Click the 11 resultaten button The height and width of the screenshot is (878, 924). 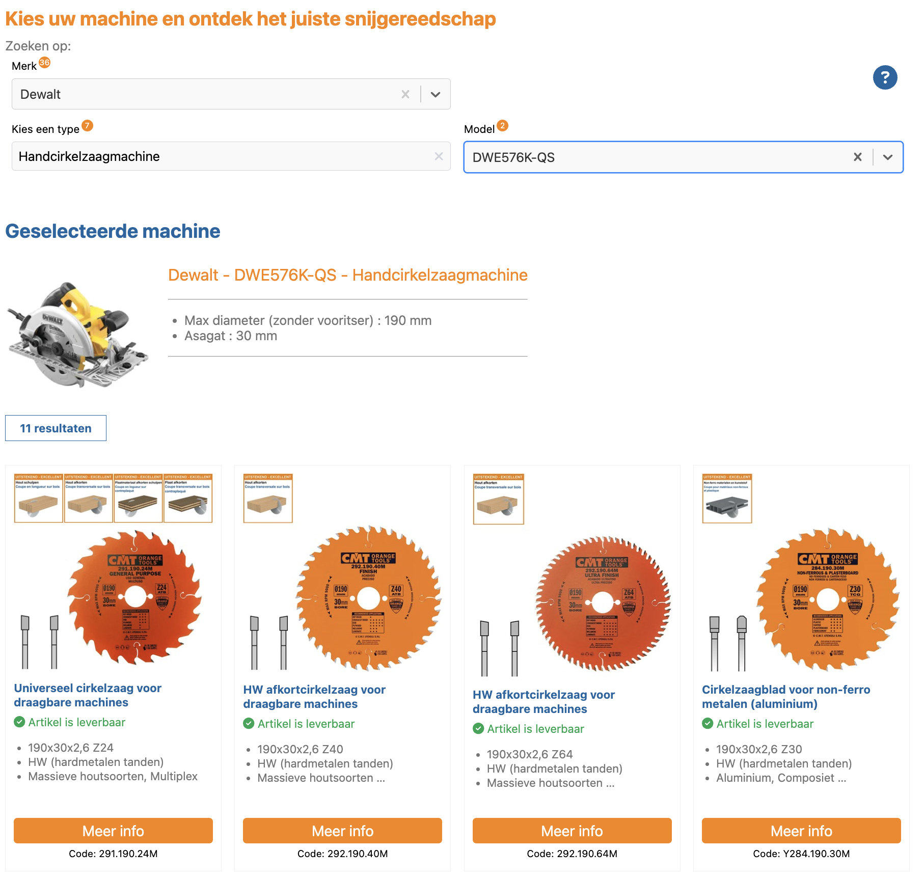(56, 428)
